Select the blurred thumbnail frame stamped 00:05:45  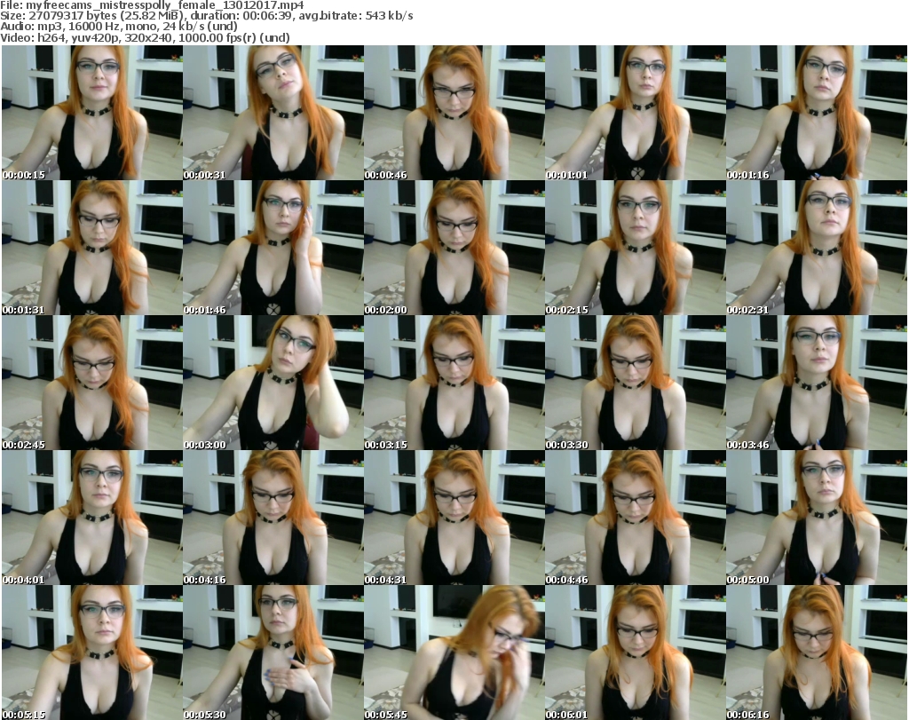[454, 653]
